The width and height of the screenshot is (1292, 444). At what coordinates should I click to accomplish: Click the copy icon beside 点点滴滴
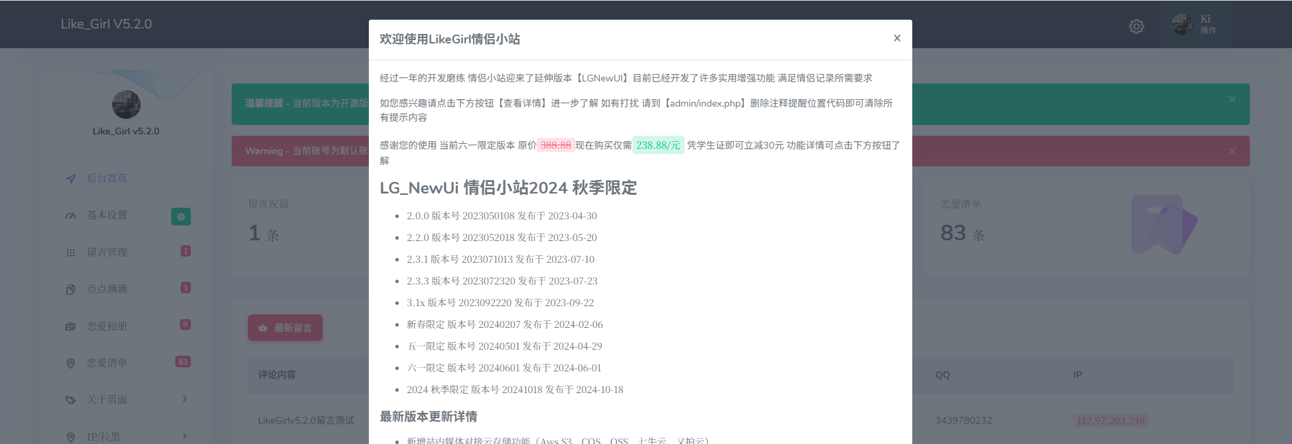pyautogui.click(x=71, y=289)
